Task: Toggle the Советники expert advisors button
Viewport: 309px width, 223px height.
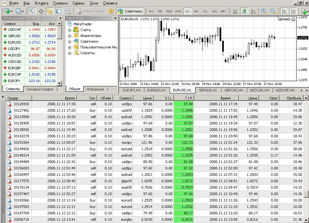Action: pyautogui.click(x=130, y=11)
